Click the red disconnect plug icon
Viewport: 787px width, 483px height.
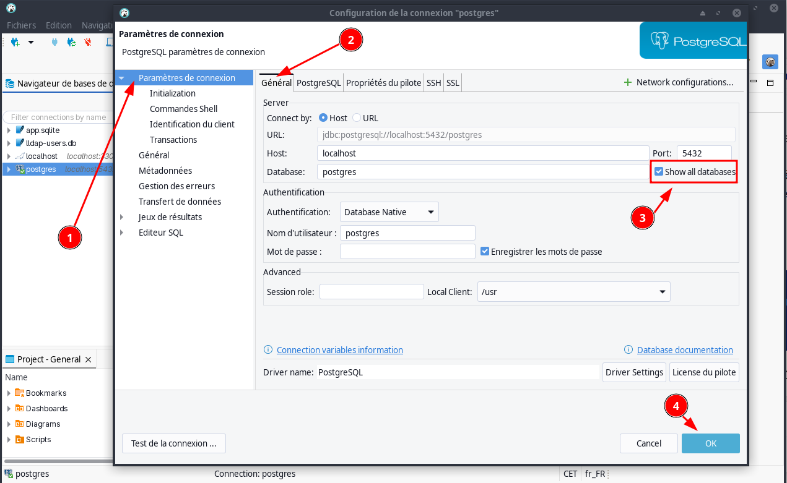(88, 42)
